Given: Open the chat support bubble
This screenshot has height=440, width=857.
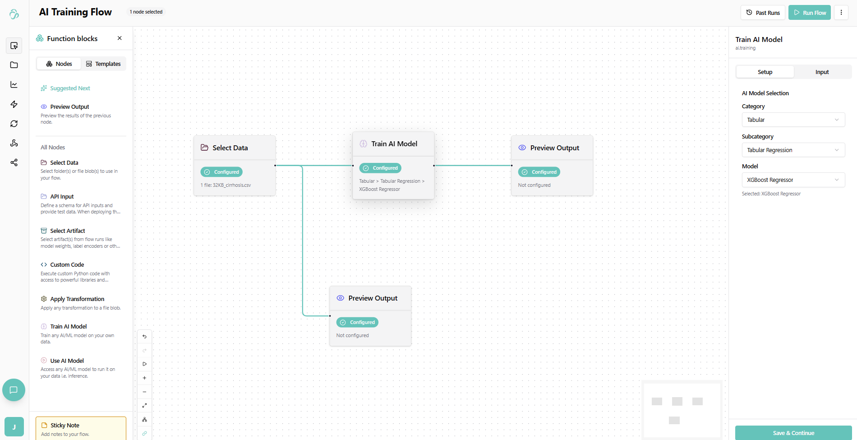Looking at the screenshot, I should tap(14, 390).
